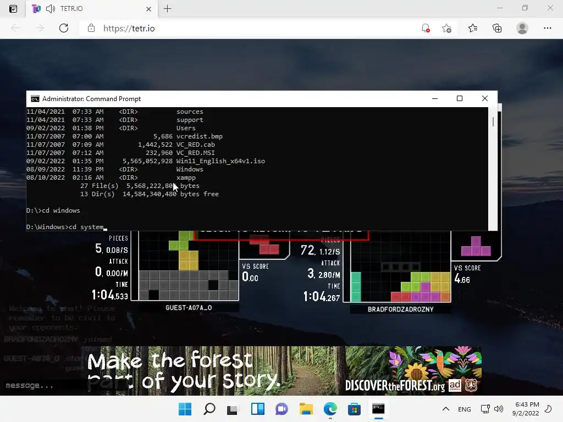563x422 pixels.
Task: Close the Command Prompt window
Action: (x=485, y=98)
